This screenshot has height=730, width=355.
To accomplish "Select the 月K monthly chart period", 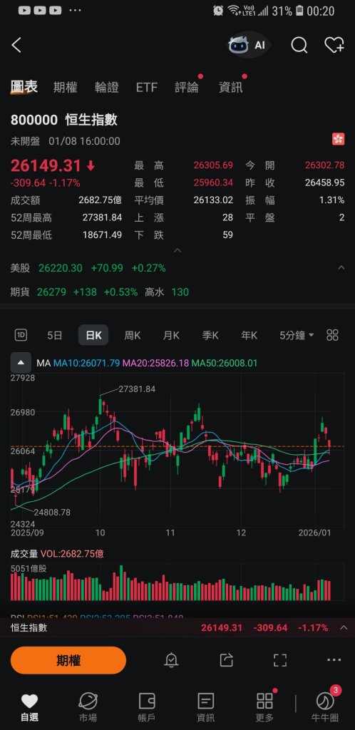I will pyautogui.click(x=171, y=335).
